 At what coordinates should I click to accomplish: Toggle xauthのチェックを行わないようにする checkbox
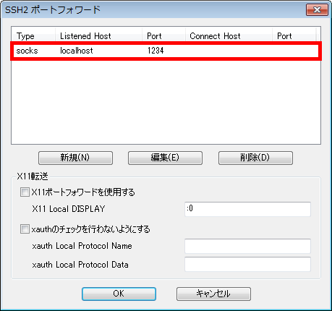25,229
